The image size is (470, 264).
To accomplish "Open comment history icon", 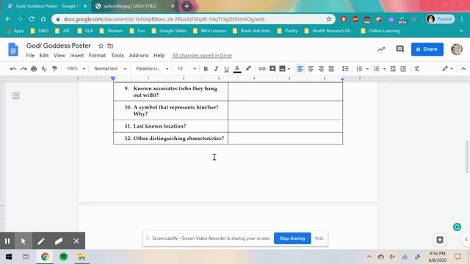I will click(399, 49).
